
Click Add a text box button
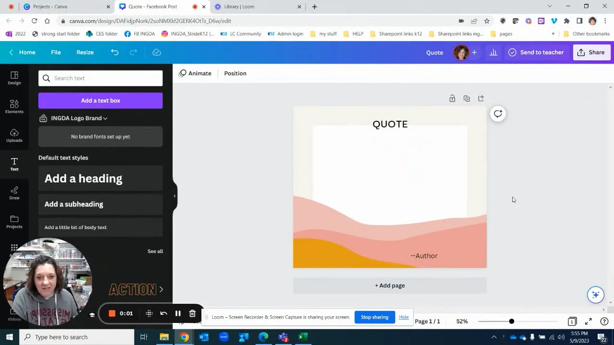(100, 101)
